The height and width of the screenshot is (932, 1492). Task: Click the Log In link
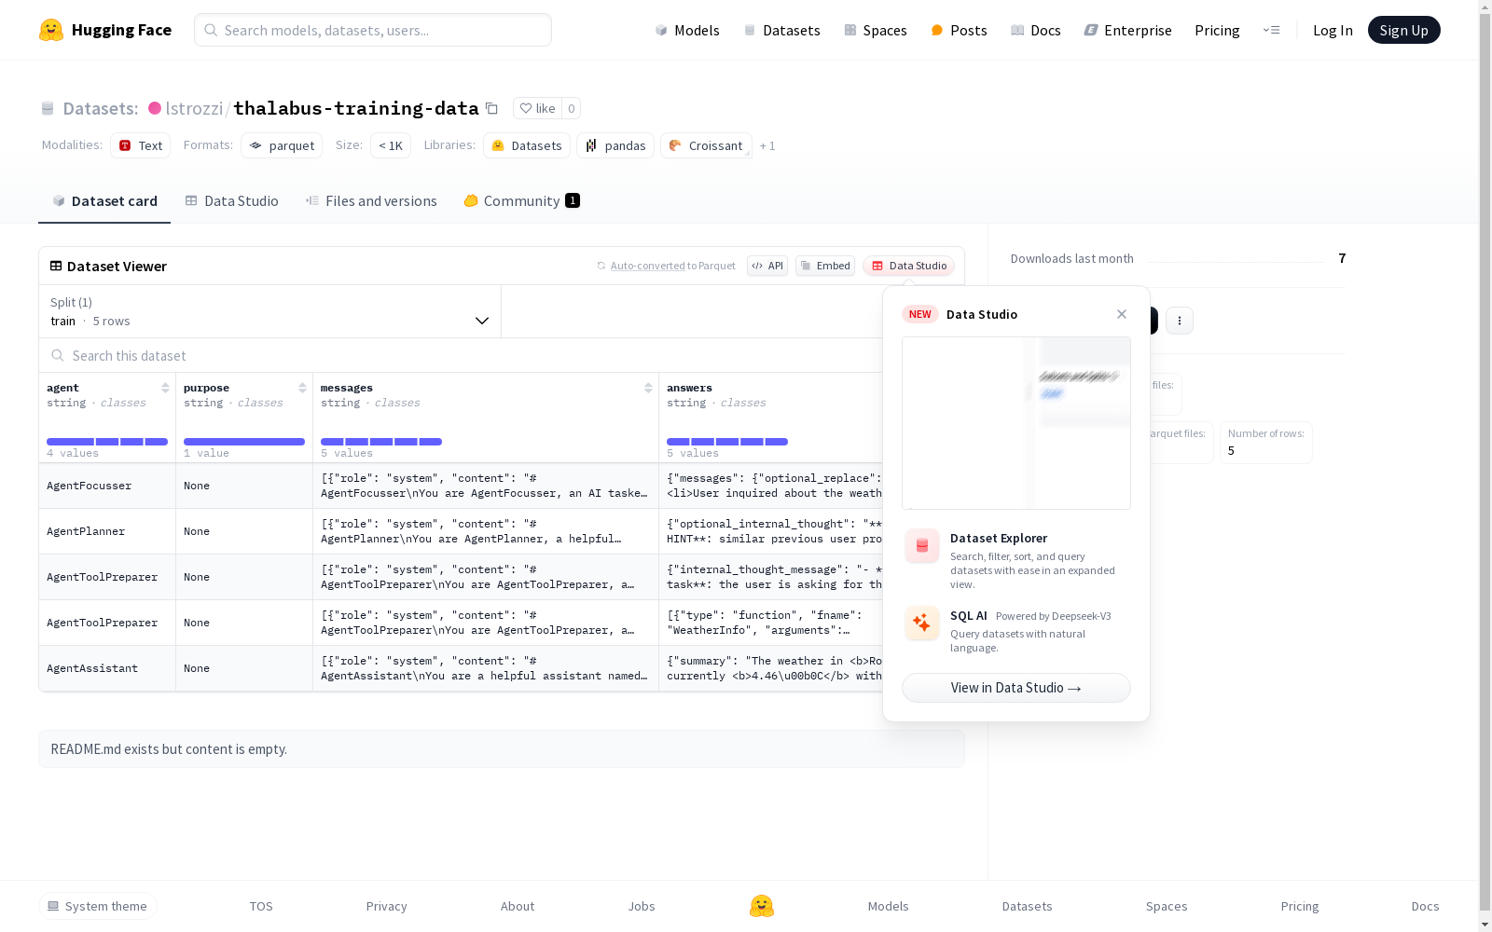pos(1333,30)
